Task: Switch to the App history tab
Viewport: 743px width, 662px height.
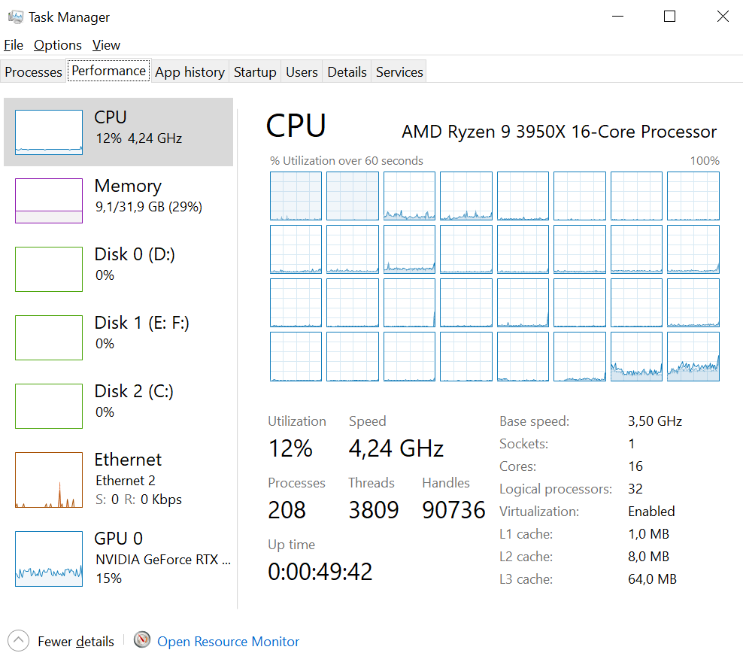Action: 190,72
